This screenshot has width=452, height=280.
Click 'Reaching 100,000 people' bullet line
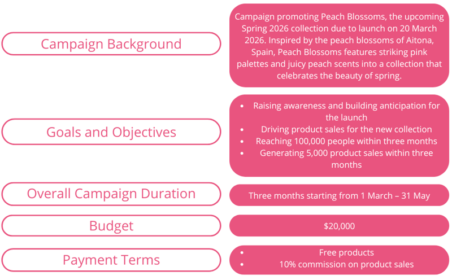pyautogui.click(x=346, y=141)
